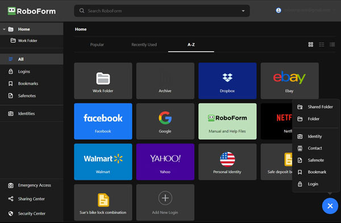Open the Netflix login tile
The image size is (341, 223).
point(277,121)
